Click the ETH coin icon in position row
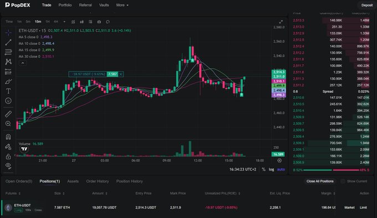 [8, 207]
